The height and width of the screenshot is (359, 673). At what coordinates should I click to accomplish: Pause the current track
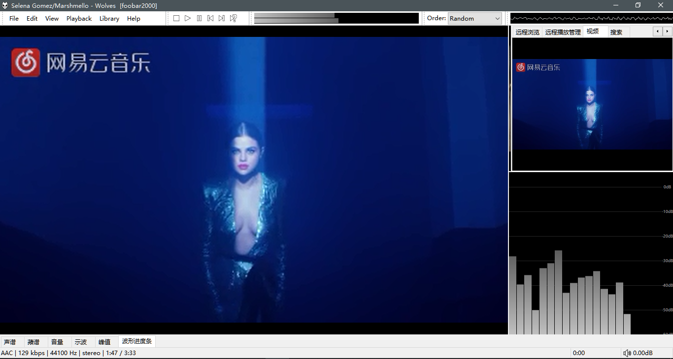(x=199, y=18)
